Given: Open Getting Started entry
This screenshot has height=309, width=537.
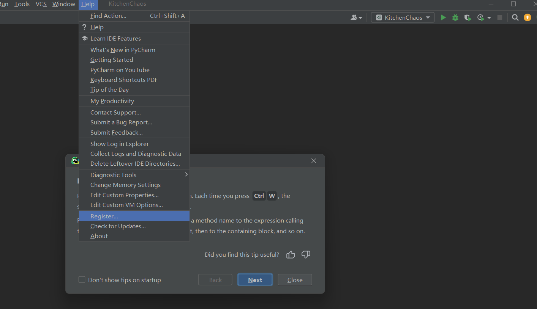Looking at the screenshot, I should pyautogui.click(x=134, y=60).
